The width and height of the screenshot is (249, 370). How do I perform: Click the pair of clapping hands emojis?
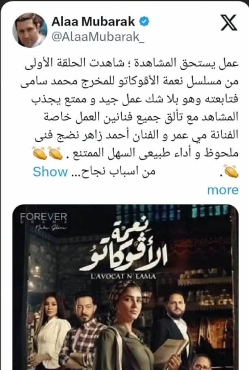click(x=47, y=153)
